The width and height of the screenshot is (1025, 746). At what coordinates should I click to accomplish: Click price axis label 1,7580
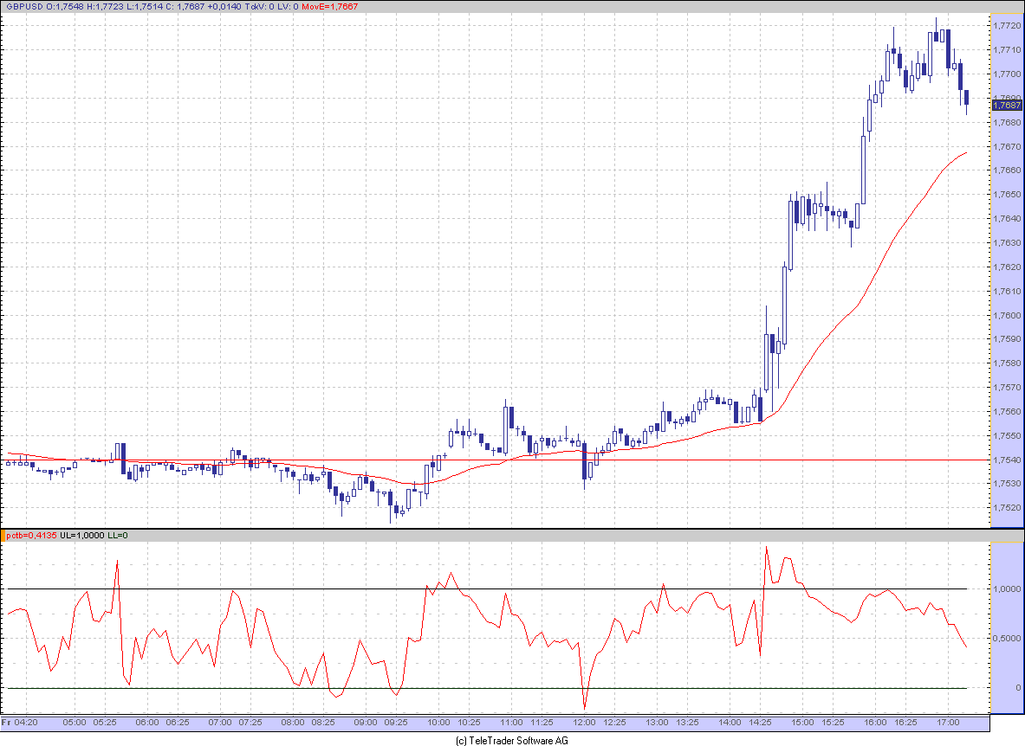[x=1007, y=363]
